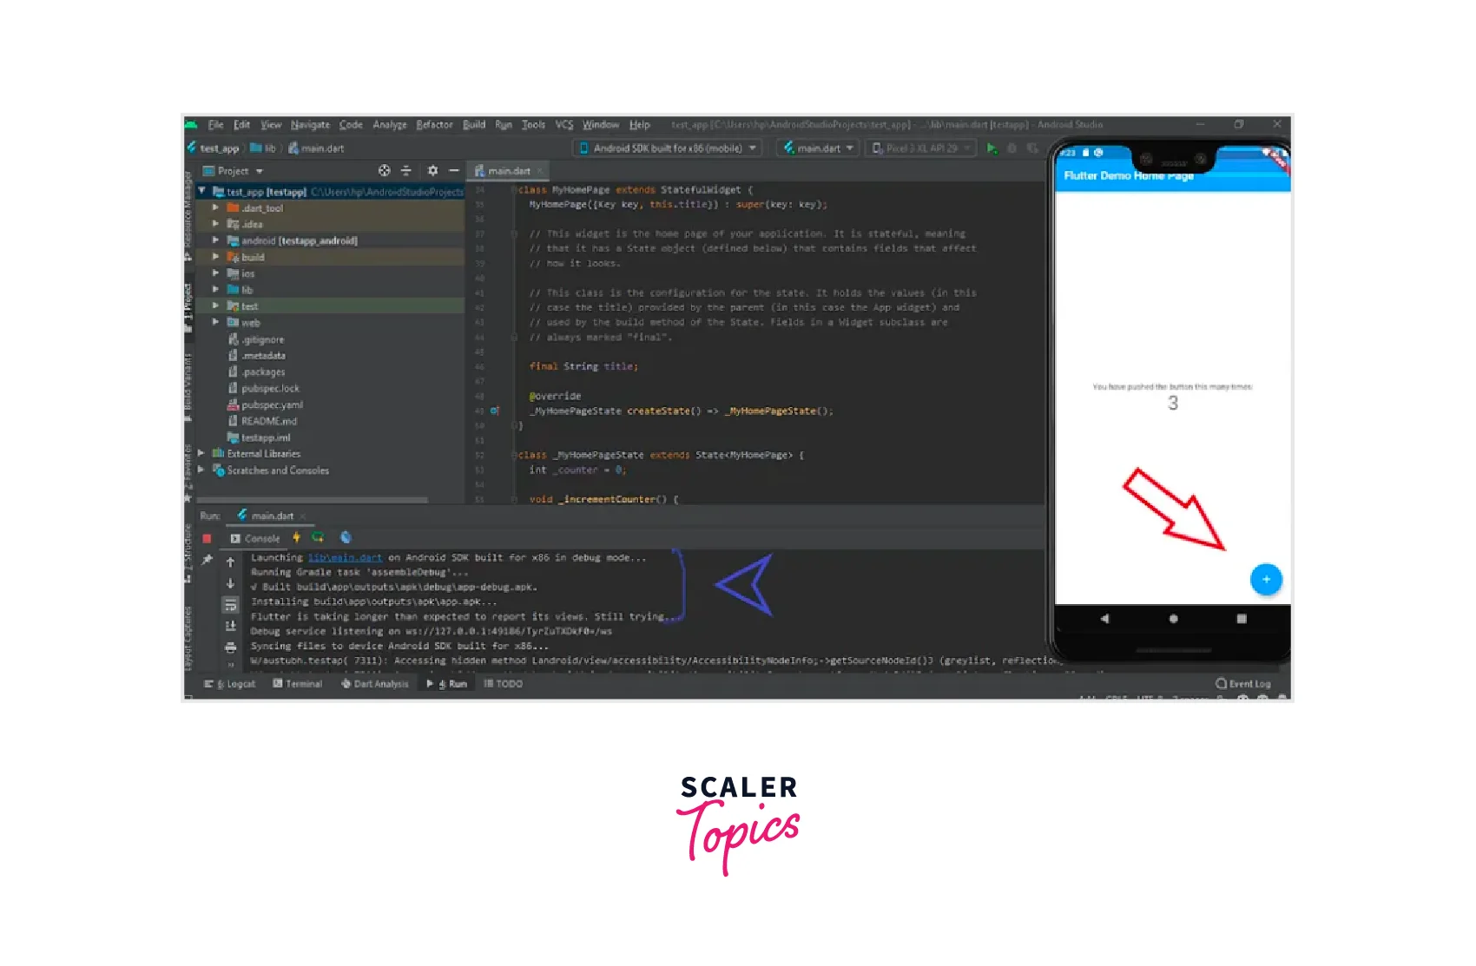1476x966 pixels.
Task: Click the locate target icon in Project panel
Action: coord(384,171)
